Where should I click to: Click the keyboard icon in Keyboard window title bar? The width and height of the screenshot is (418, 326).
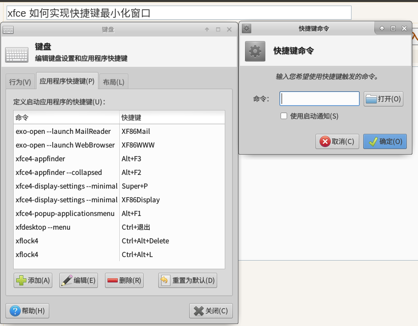[8, 30]
